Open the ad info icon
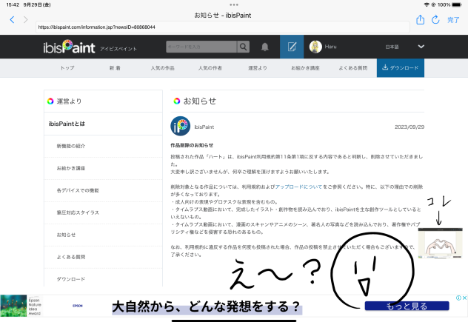 [458, 298]
